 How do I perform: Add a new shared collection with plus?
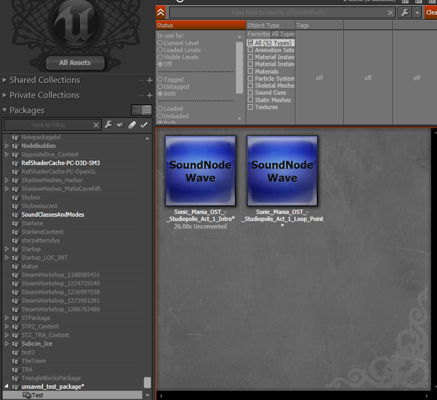coord(150,81)
